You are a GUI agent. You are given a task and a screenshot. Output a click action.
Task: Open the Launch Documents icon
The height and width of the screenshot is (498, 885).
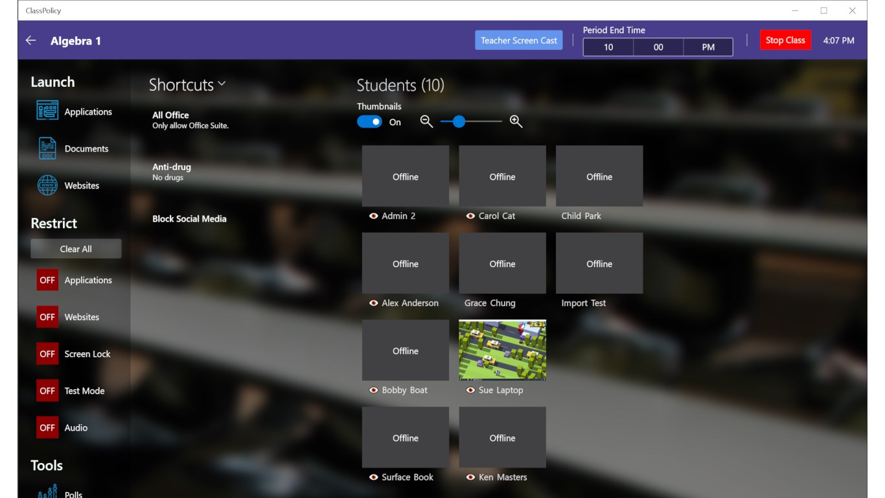pos(47,148)
